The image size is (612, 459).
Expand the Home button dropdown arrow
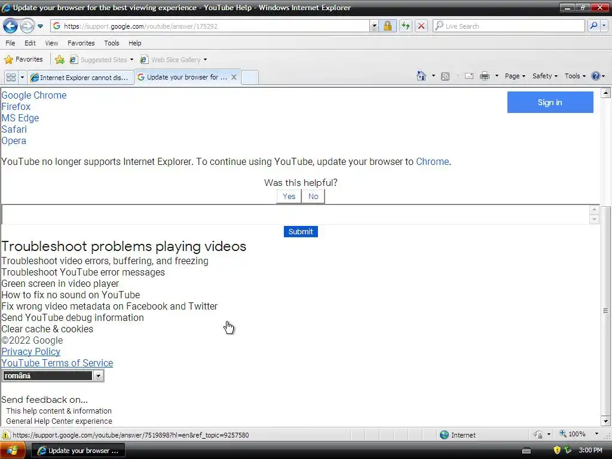[433, 76]
